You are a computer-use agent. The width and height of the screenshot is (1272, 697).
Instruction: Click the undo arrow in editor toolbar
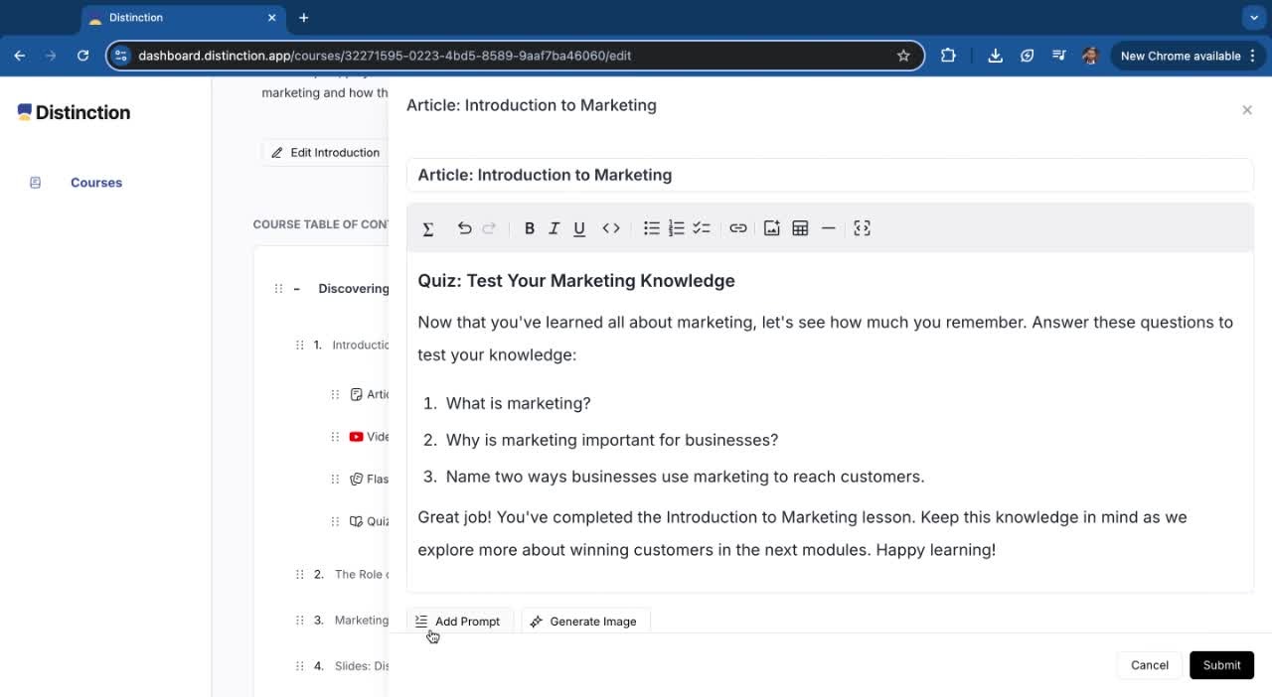(464, 228)
